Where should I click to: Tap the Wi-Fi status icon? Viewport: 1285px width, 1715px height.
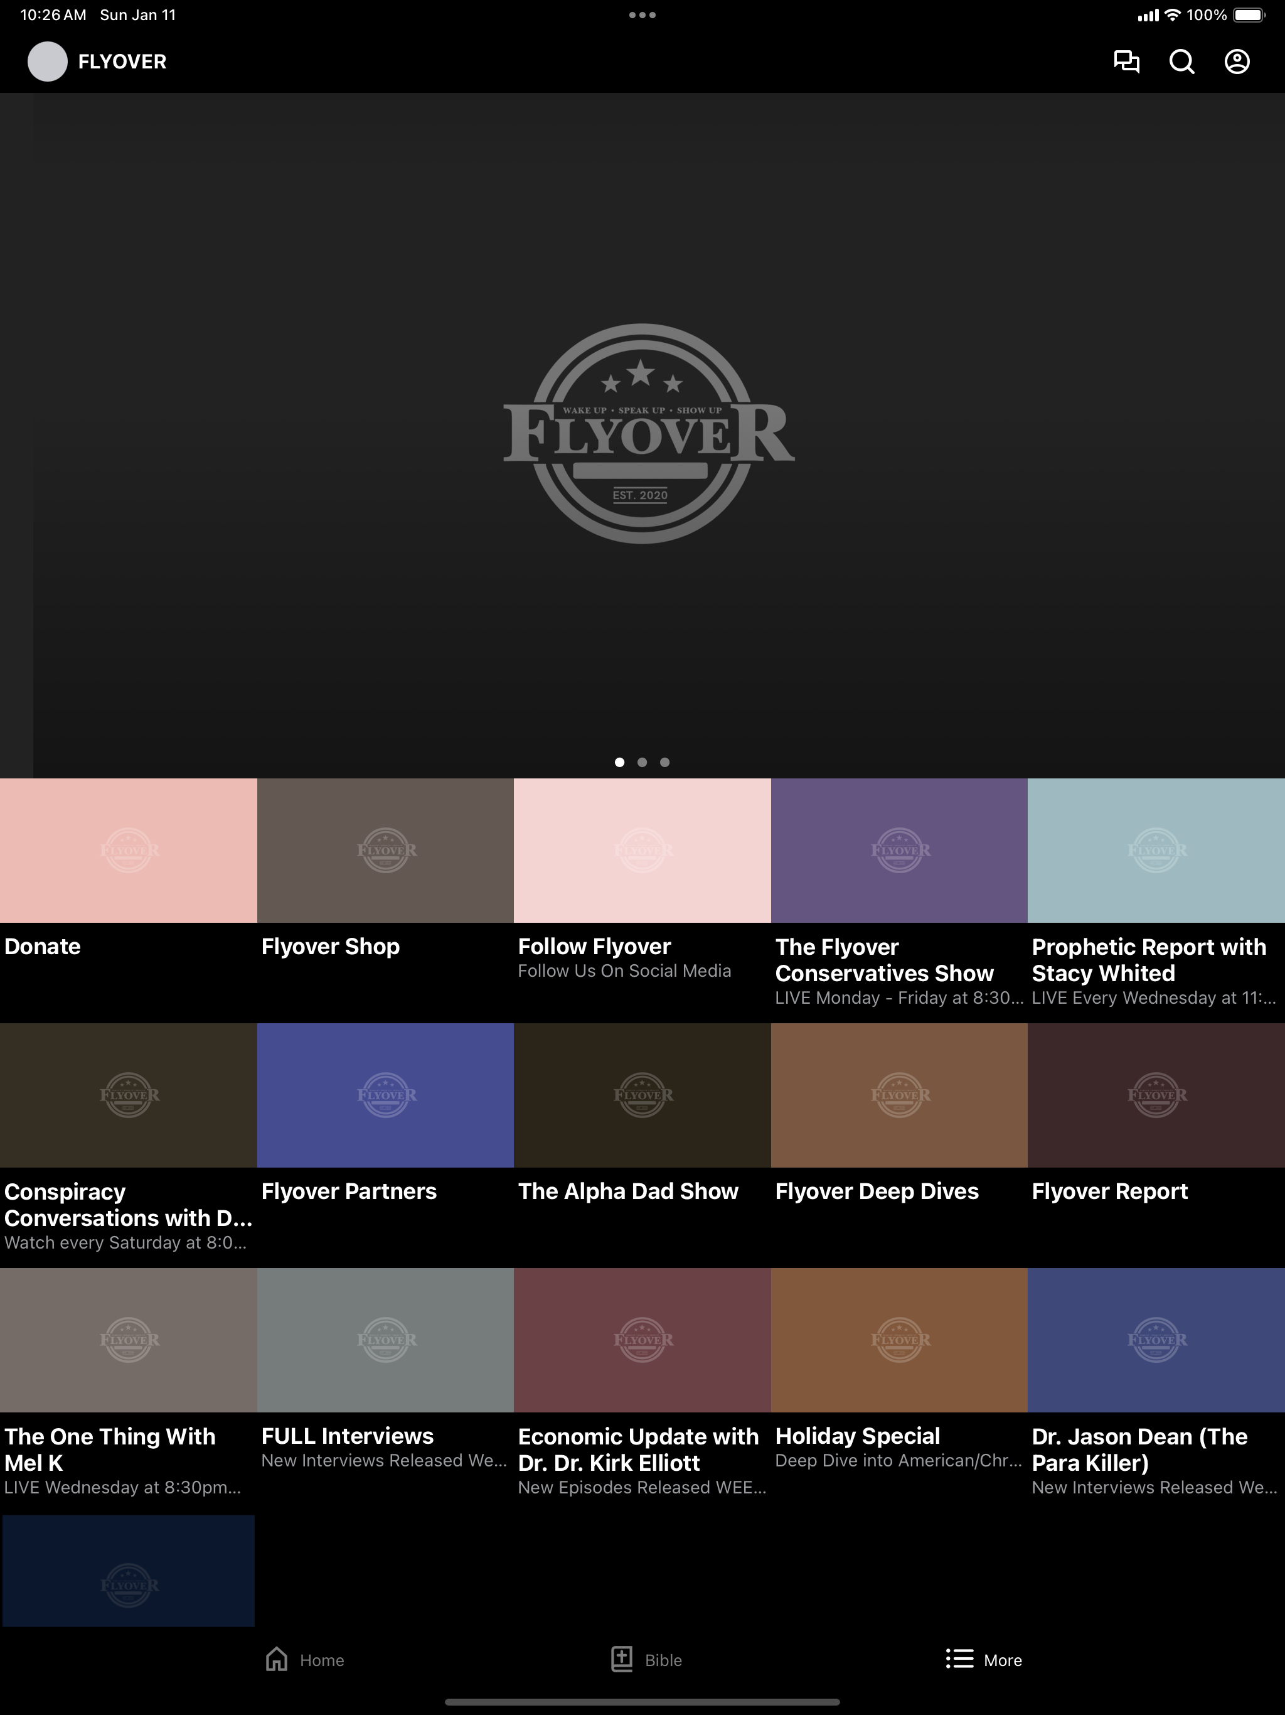(x=1173, y=14)
